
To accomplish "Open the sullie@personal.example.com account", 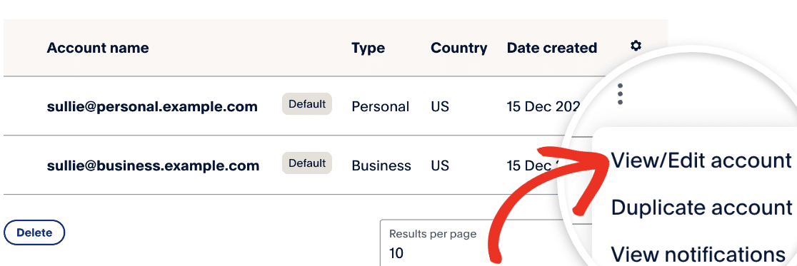I will [x=152, y=107].
